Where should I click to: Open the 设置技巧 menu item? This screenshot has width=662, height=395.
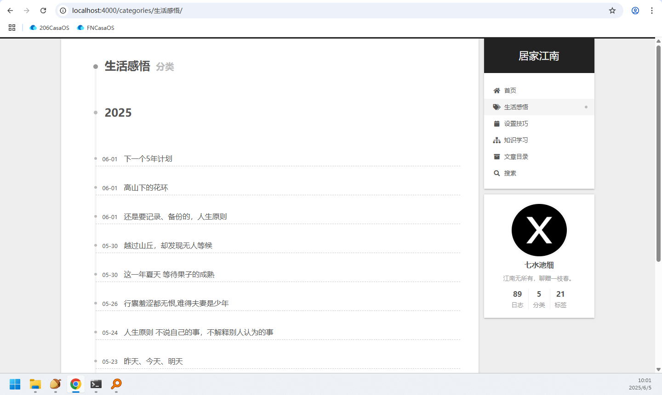point(539,124)
